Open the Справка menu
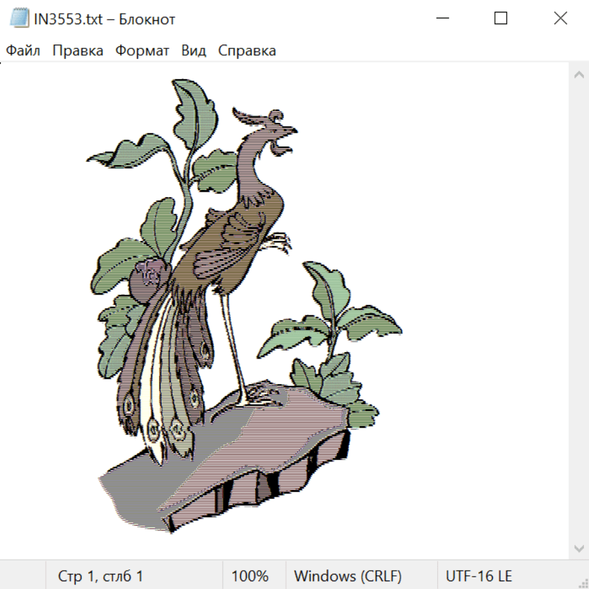 click(x=247, y=51)
